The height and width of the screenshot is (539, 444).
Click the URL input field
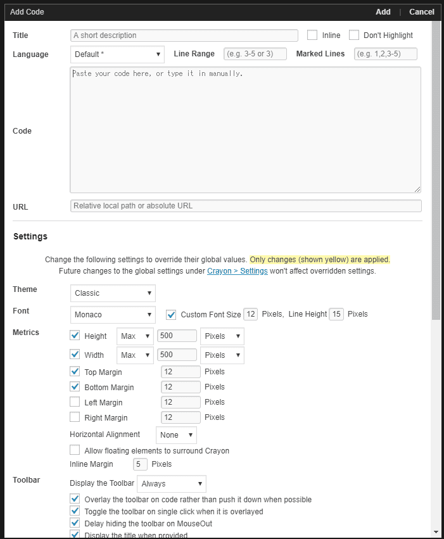point(246,206)
